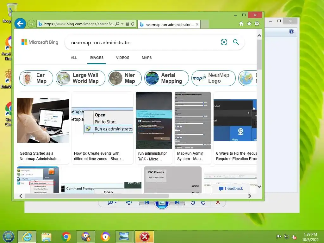Choose the Nier Map suggestion chip
The width and height of the screenshot is (324, 243).
125,78
